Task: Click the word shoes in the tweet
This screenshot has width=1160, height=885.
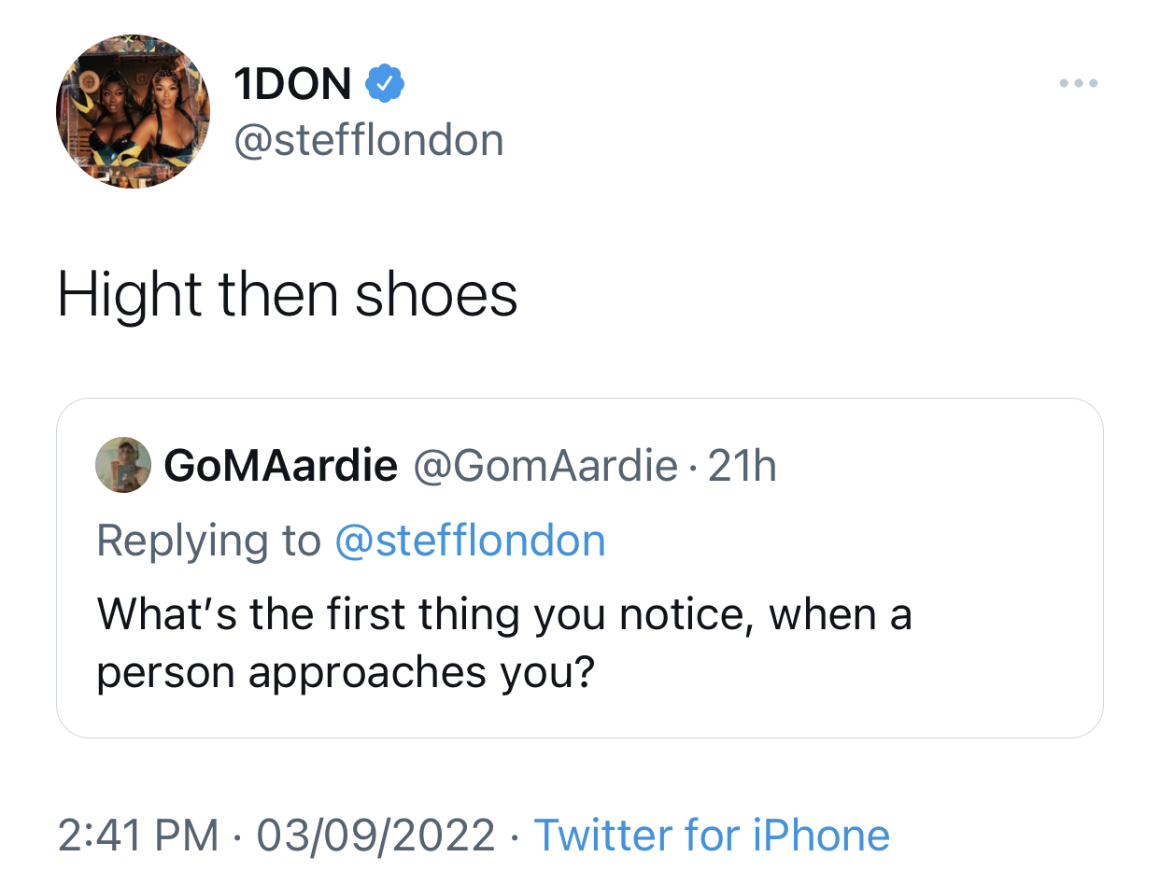Action: (x=436, y=295)
